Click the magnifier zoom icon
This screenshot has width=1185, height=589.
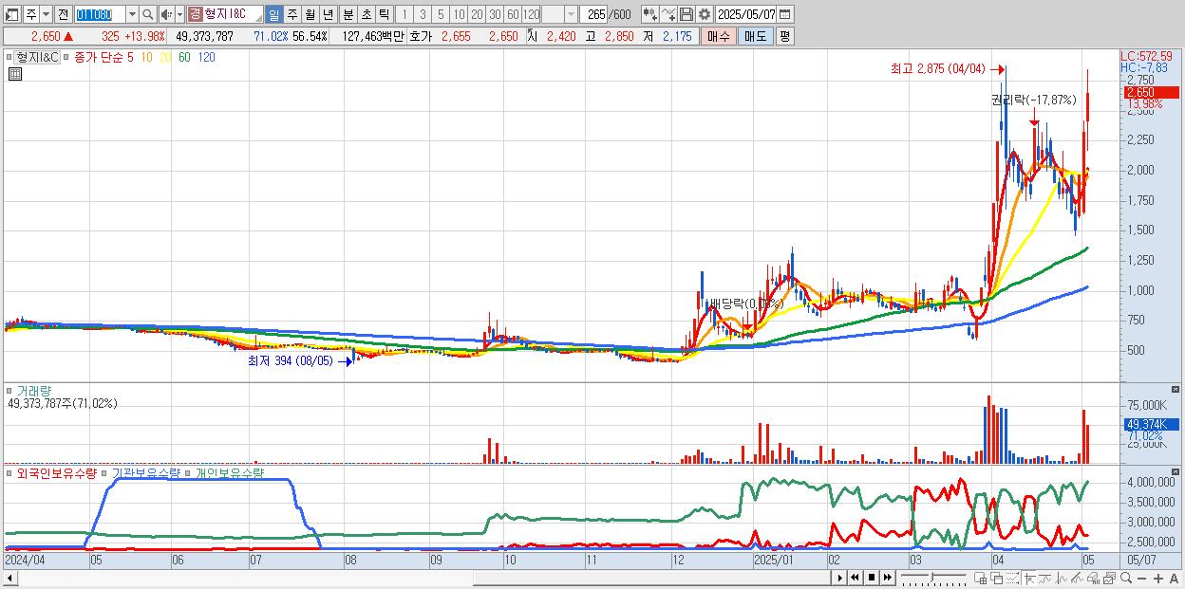pyautogui.click(x=1125, y=579)
